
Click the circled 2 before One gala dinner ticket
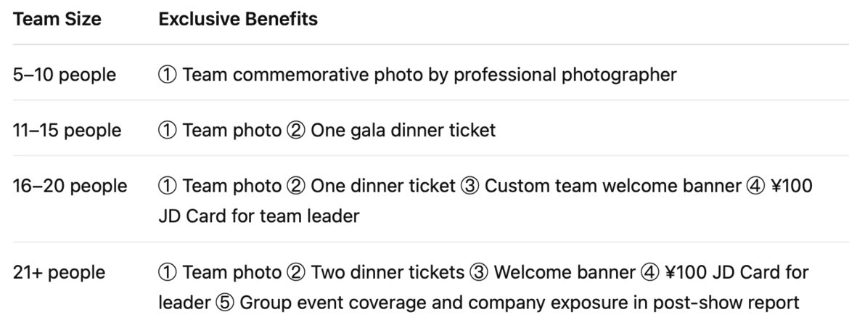coord(295,131)
